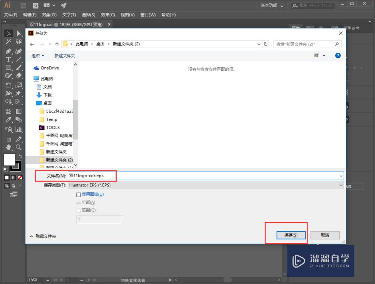Pick the Shaper tool
375x284 pixels.
click(x=8, y=76)
